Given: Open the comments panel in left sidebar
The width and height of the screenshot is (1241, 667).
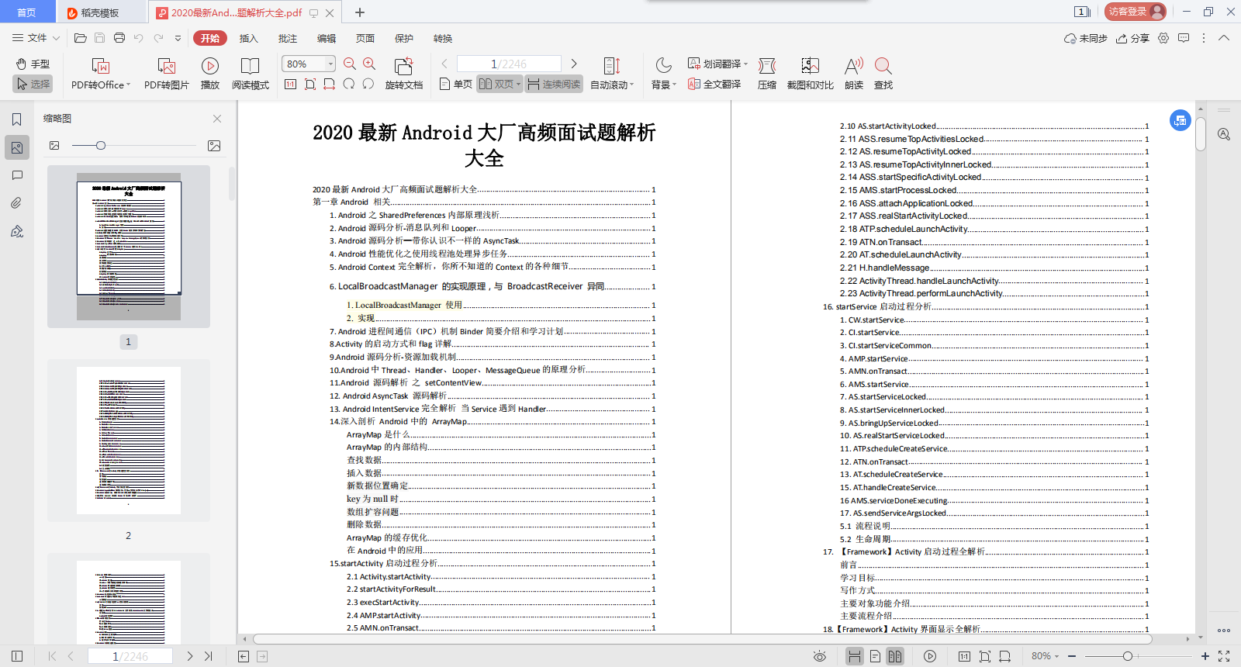Looking at the screenshot, I should tap(16, 175).
